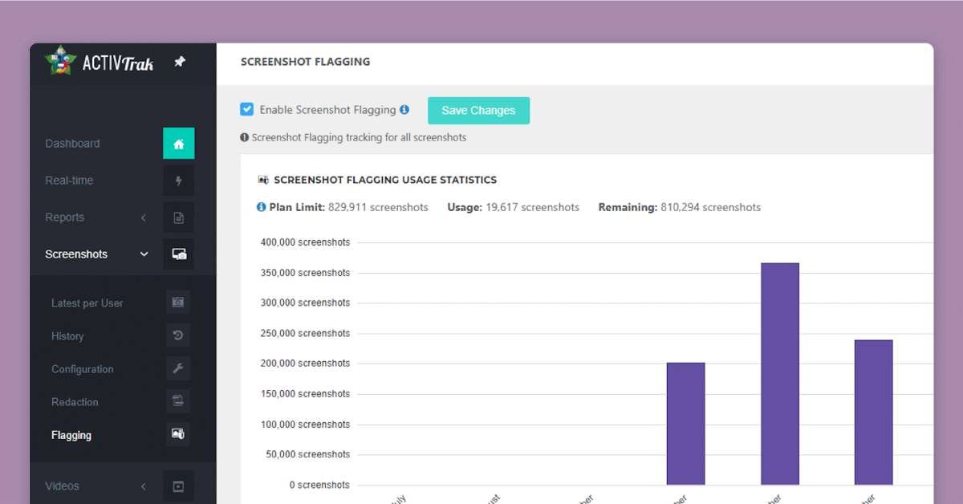
Task: Click the 200,000 screenshots axis label
Action: [305, 364]
